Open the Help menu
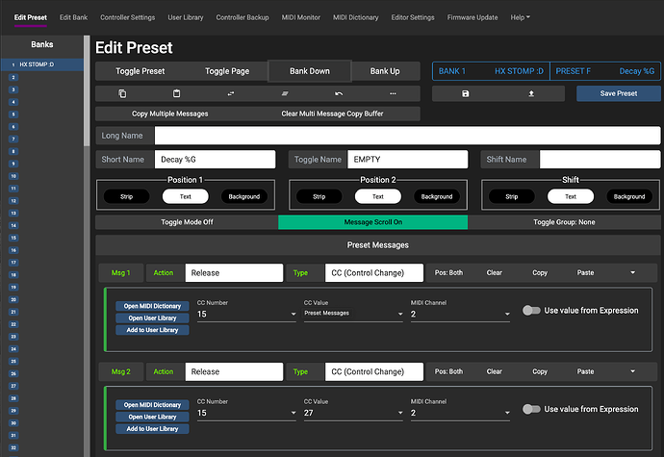 pos(521,17)
